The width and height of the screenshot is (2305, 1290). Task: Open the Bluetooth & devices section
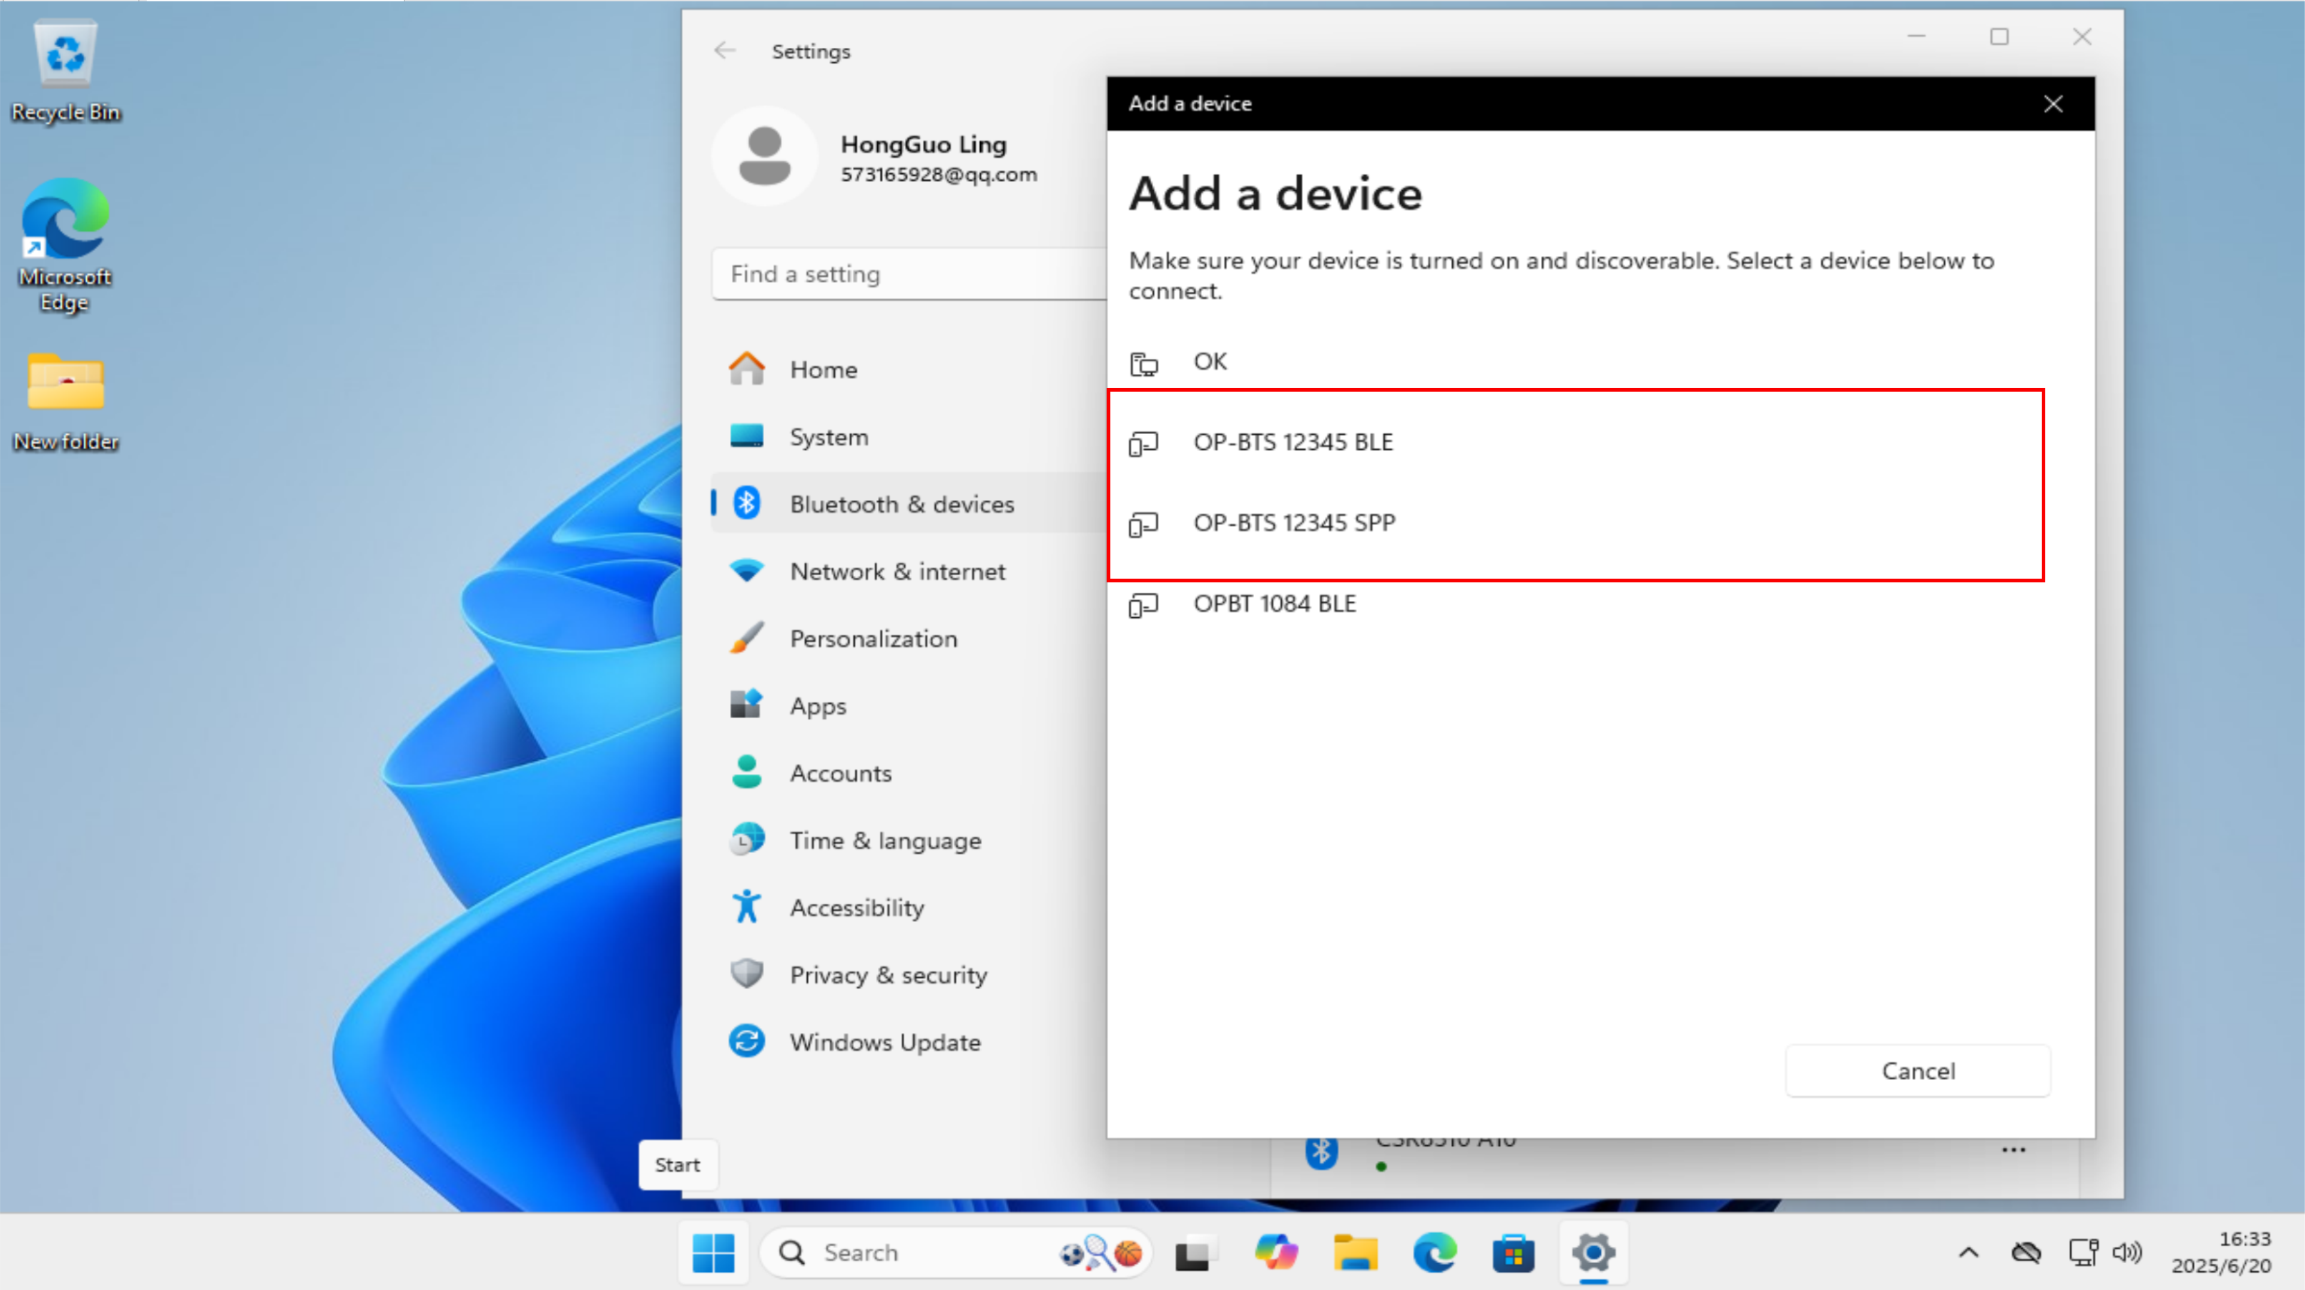[x=902, y=504]
